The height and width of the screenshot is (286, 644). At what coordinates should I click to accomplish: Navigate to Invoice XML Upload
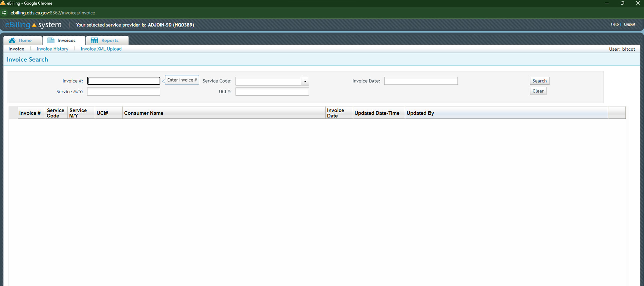point(101,49)
